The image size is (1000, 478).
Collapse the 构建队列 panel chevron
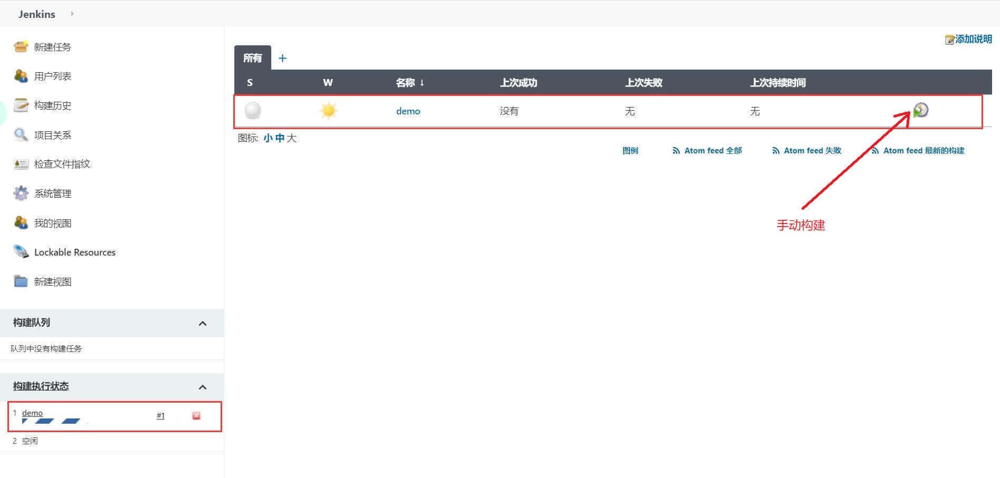tap(203, 323)
